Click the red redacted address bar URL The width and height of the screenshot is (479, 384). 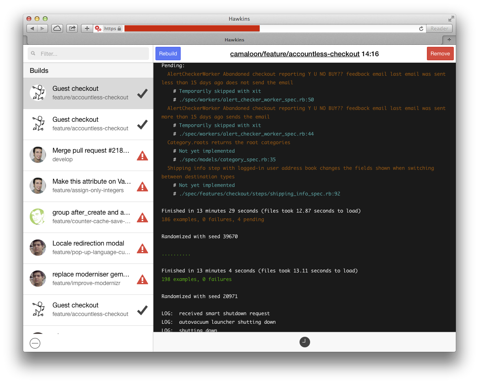192,29
